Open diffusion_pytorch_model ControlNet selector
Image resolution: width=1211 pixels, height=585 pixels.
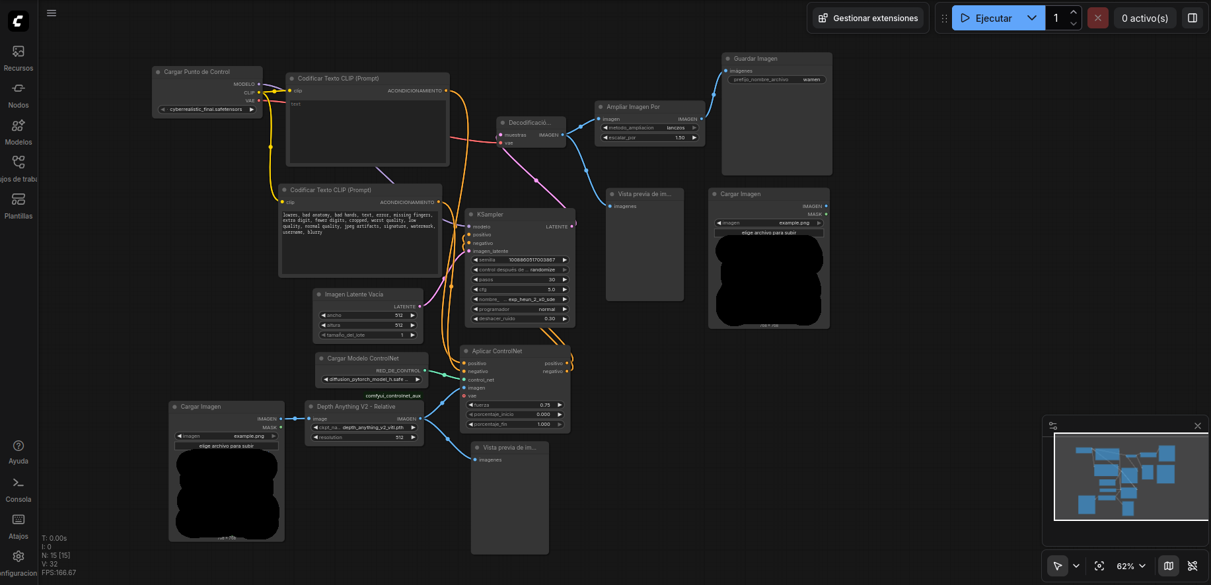click(371, 380)
